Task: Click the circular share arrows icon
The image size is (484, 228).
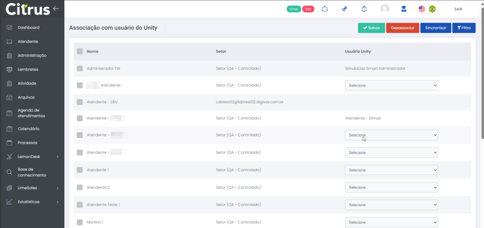Action: point(325,9)
